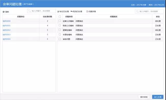Click 问题描述 text in the 逻辑性稽核 row

click(79, 30)
